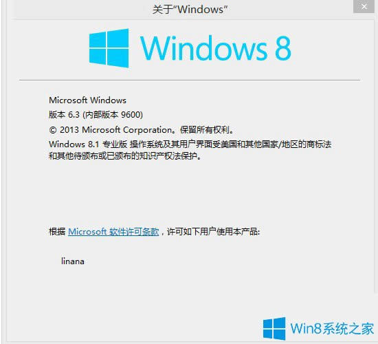
Task: Click the 版本 6.3 (内部版本 9600) line
Action: (96, 115)
